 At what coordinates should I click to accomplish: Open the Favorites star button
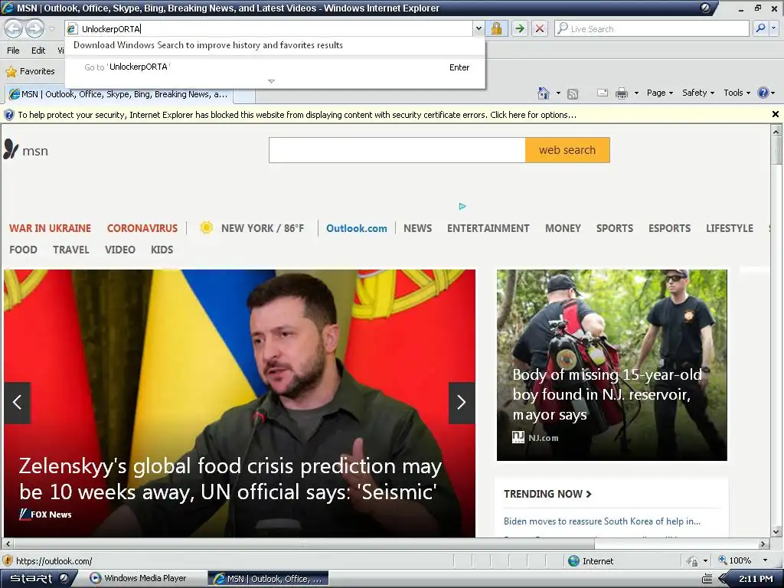(30, 71)
